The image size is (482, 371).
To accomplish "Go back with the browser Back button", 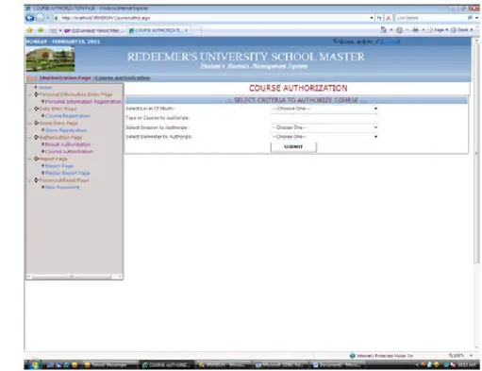I will 30,18.
